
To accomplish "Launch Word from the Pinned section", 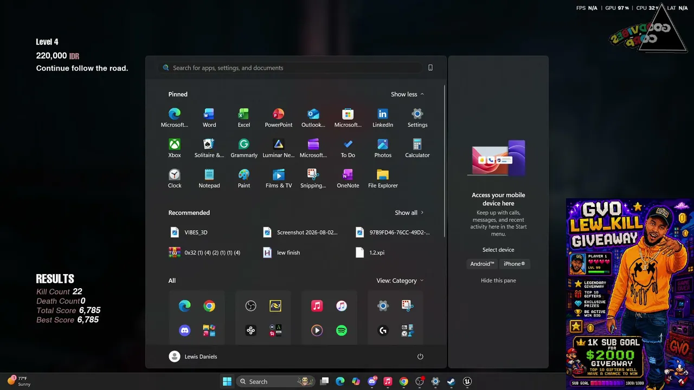I will [x=209, y=118].
